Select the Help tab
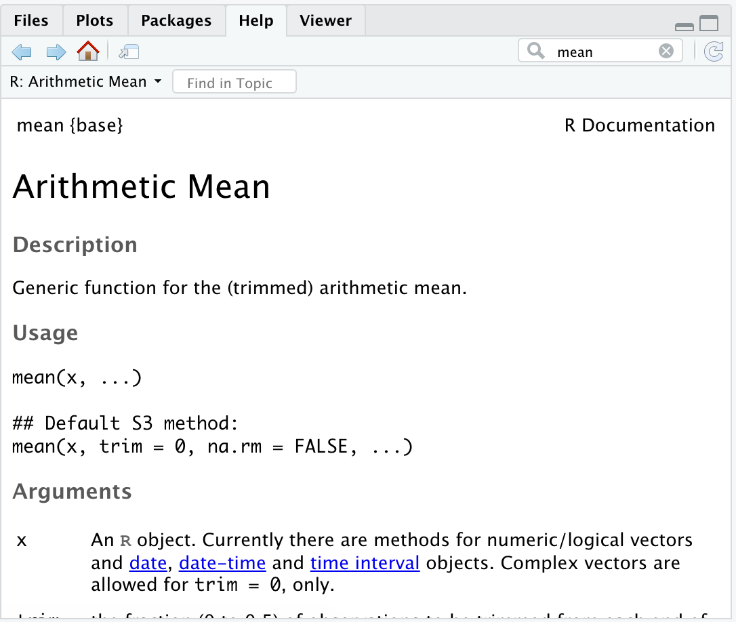Screen dimensions: 736x622 pos(256,20)
